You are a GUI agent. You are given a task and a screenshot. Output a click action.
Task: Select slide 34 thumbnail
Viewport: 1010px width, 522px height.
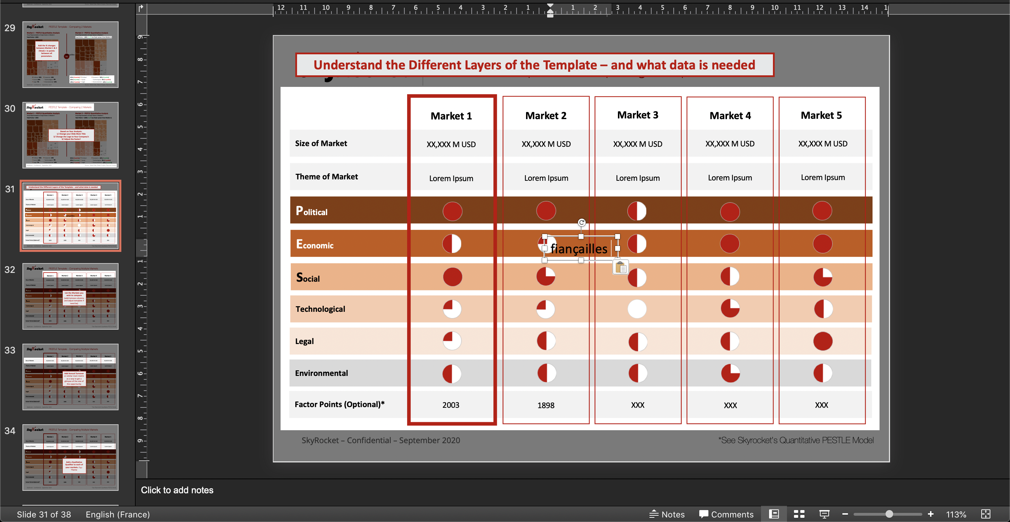tap(70, 458)
